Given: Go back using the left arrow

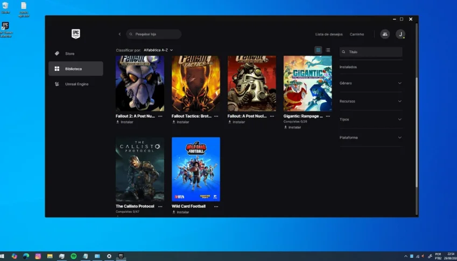Looking at the screenshot, I should pyautogui.click(x=119, y=34).
